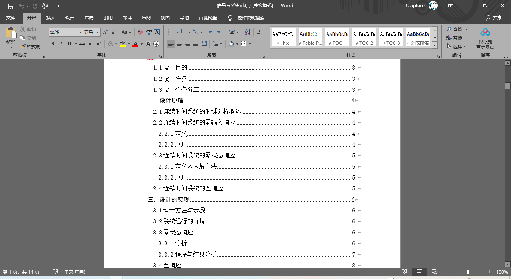Open the File (文件) tab
Image resolution: width=511 pixels, height=279 pixels.
11,18
